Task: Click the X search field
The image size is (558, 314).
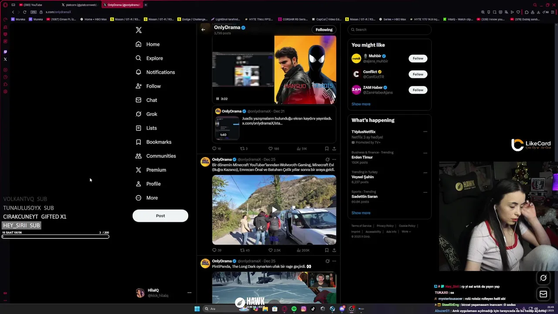Action: pos(389,30)
